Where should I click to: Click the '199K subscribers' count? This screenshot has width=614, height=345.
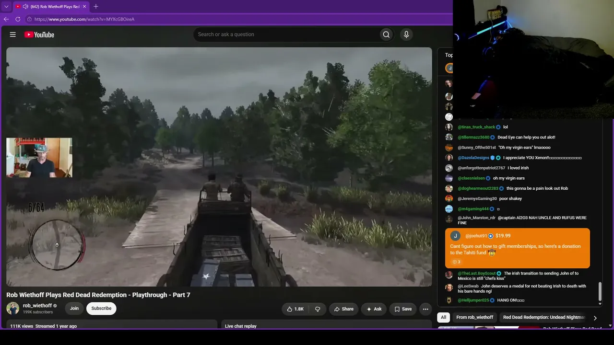click(38, 312)
